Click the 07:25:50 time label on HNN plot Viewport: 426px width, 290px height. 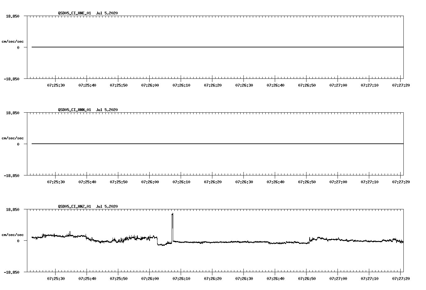pyautogui.click(x=119, y=182)
